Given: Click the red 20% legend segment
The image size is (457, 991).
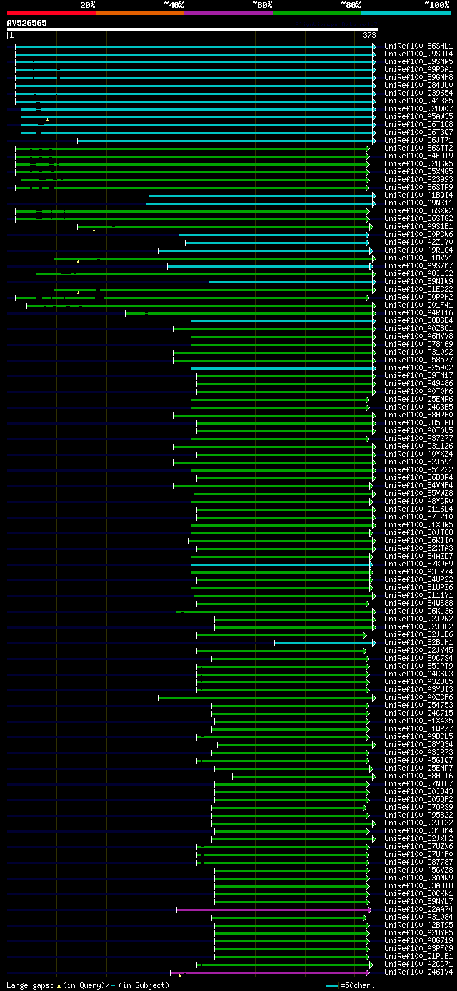Looking at the screenshot, I should [x=51, y=13].
